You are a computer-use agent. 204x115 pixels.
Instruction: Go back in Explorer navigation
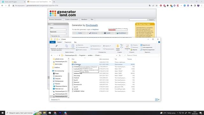pos(52,55)
